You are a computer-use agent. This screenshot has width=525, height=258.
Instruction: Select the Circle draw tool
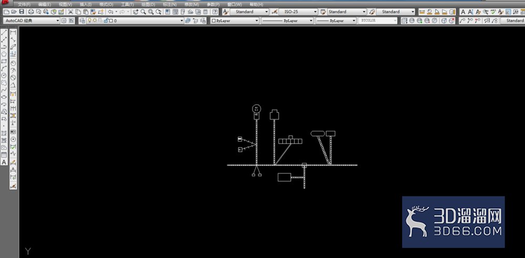click(4, 75)
